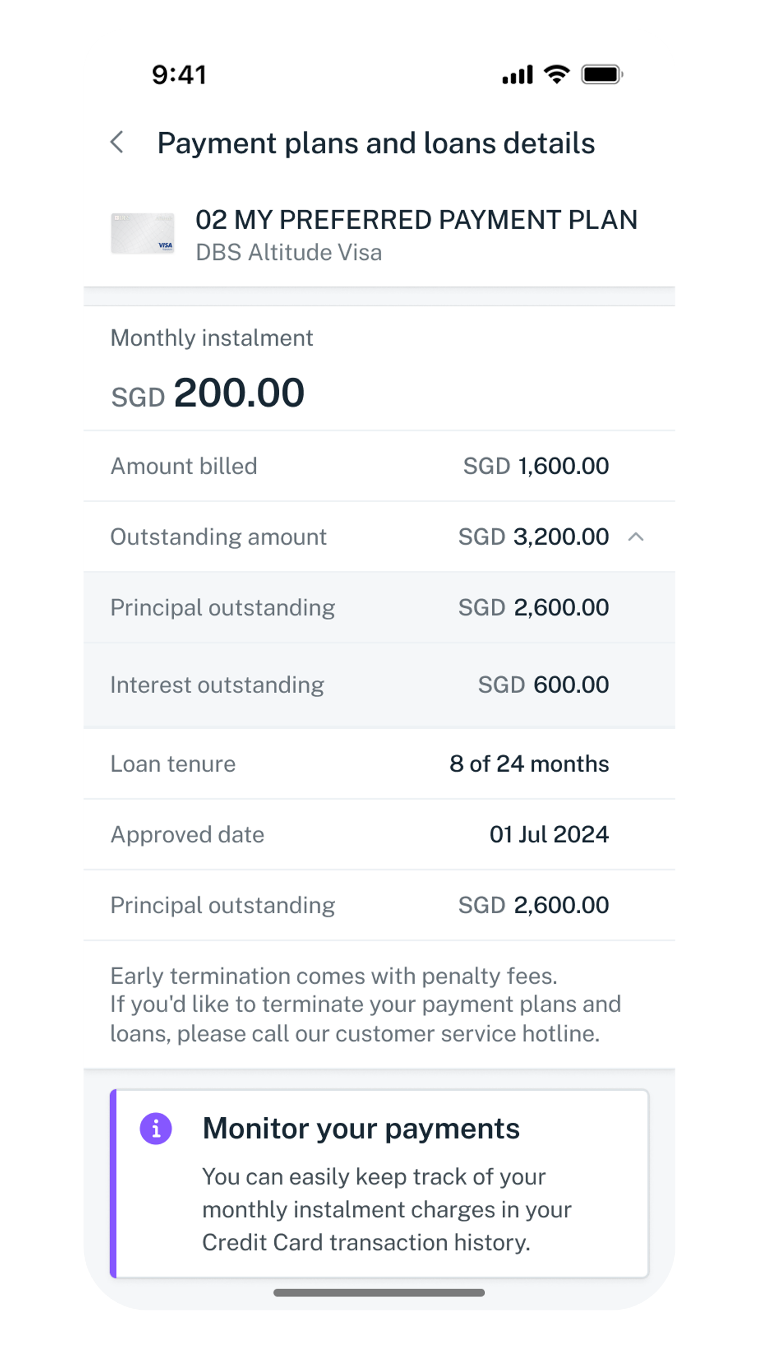Tap the Wi-Fi status icon
This screenshot has height=1369, width=760.
click(556, 74)
